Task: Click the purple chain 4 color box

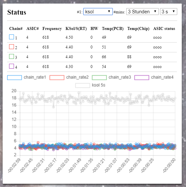Action: [12, 66]
